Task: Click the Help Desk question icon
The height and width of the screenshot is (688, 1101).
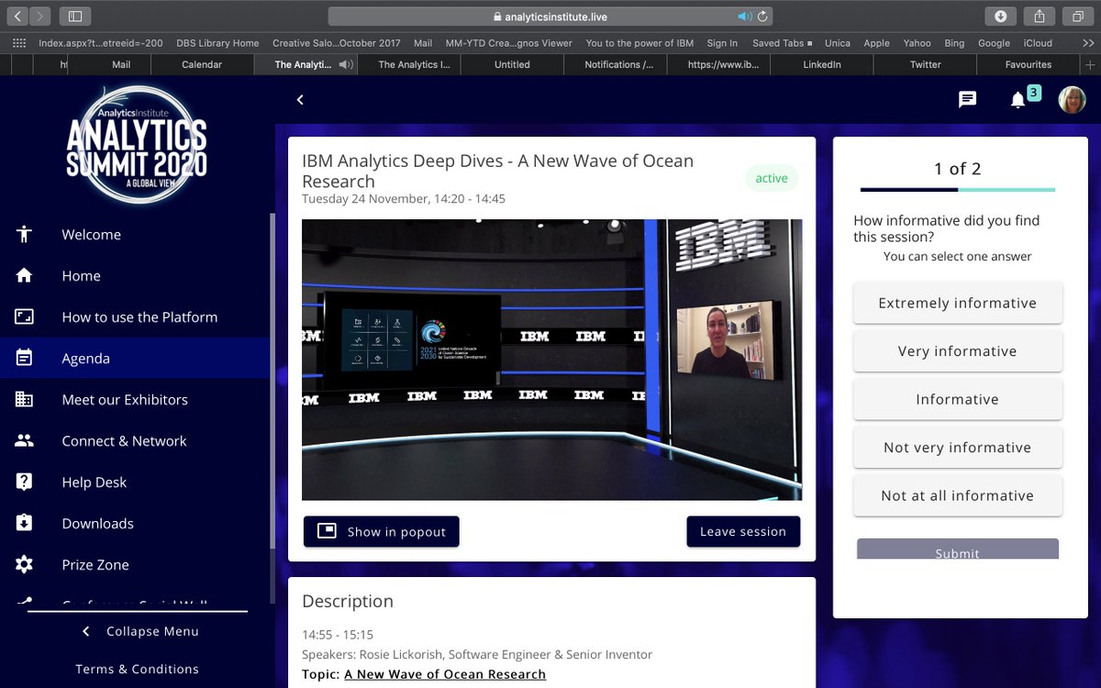Action: (25, 483)
